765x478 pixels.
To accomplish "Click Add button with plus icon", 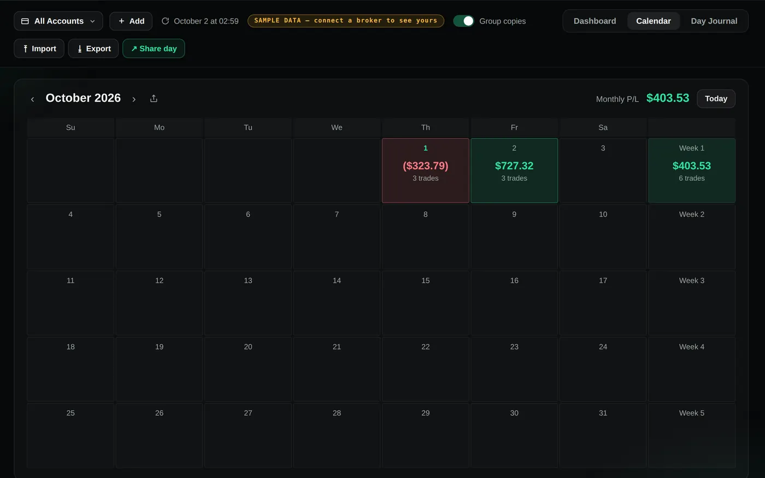I will click(131, 21).
